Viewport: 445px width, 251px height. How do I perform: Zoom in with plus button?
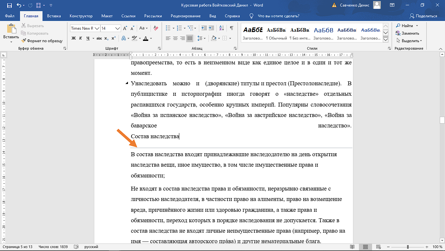pyautogui.click(x=427, y=247)
